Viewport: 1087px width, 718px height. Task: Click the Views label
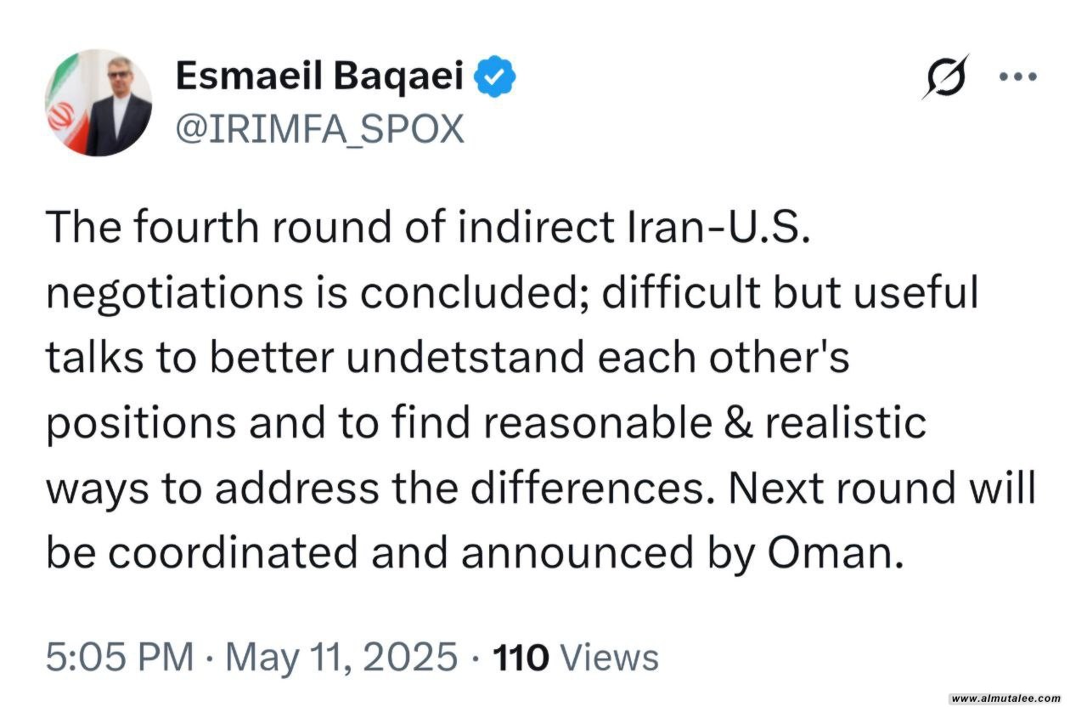point(611,657)
